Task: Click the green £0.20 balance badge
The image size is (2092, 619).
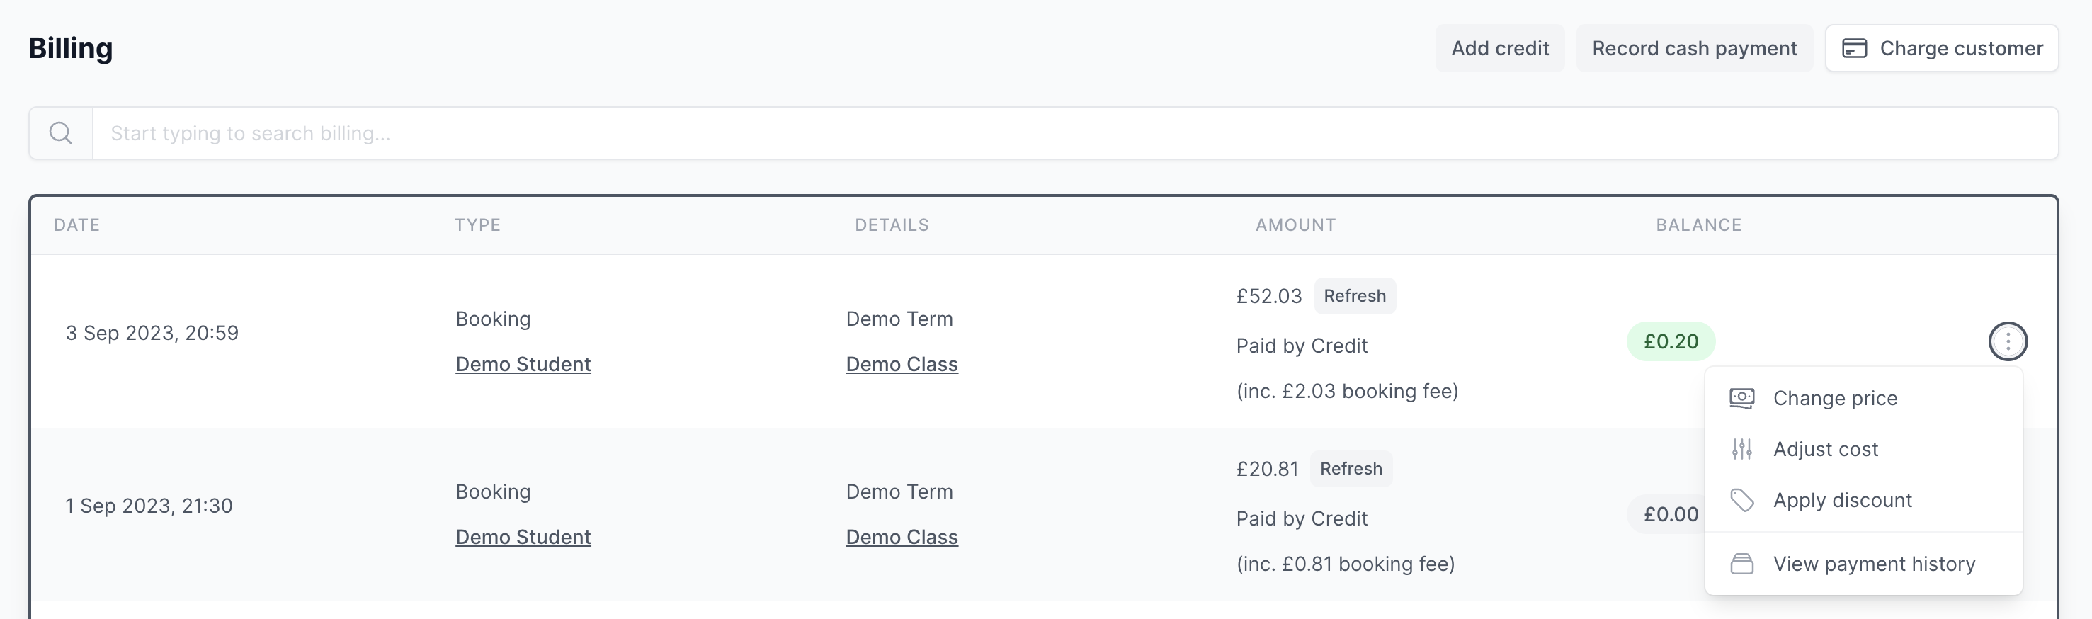Action: pyautogui.click(x=1671, y=341)
